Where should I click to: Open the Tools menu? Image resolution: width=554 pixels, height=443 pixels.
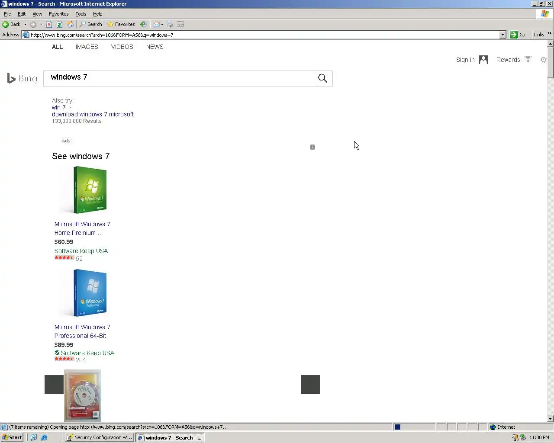[81, 14]
